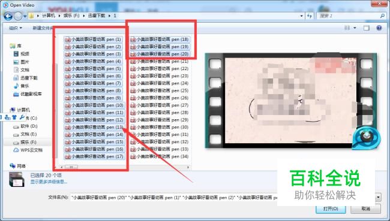The image size is (390, 221).
Task: Click the video icon of pen (15)
Action: pyautogui.click(x=68, y=142)
